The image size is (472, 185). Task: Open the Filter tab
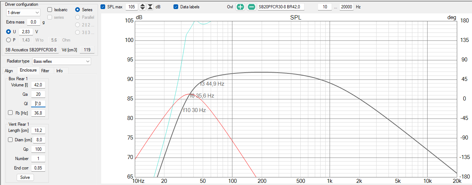[x=45, y=71]
